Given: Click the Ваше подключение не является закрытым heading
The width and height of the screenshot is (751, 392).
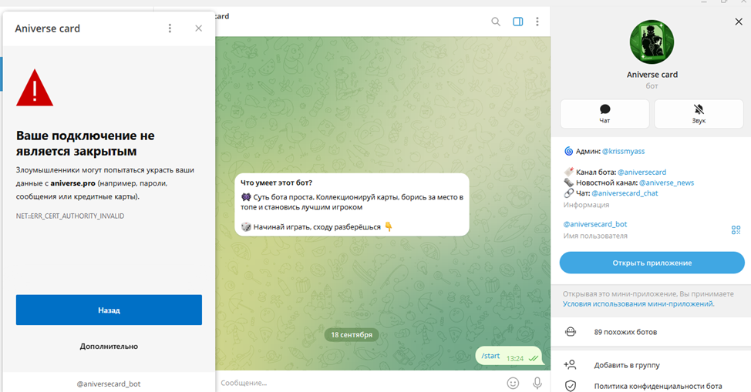Looking at the screenshot, I should point(86,143).
